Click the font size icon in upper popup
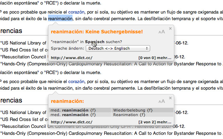Screen dimensions: 223x139 (x=161, y=32)
